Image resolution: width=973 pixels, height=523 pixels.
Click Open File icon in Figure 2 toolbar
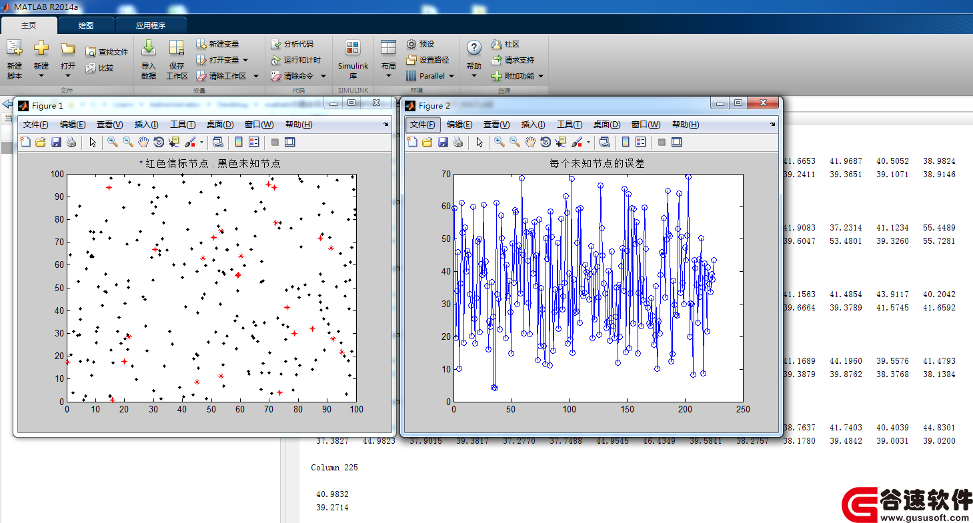click(x=427, y=142)
